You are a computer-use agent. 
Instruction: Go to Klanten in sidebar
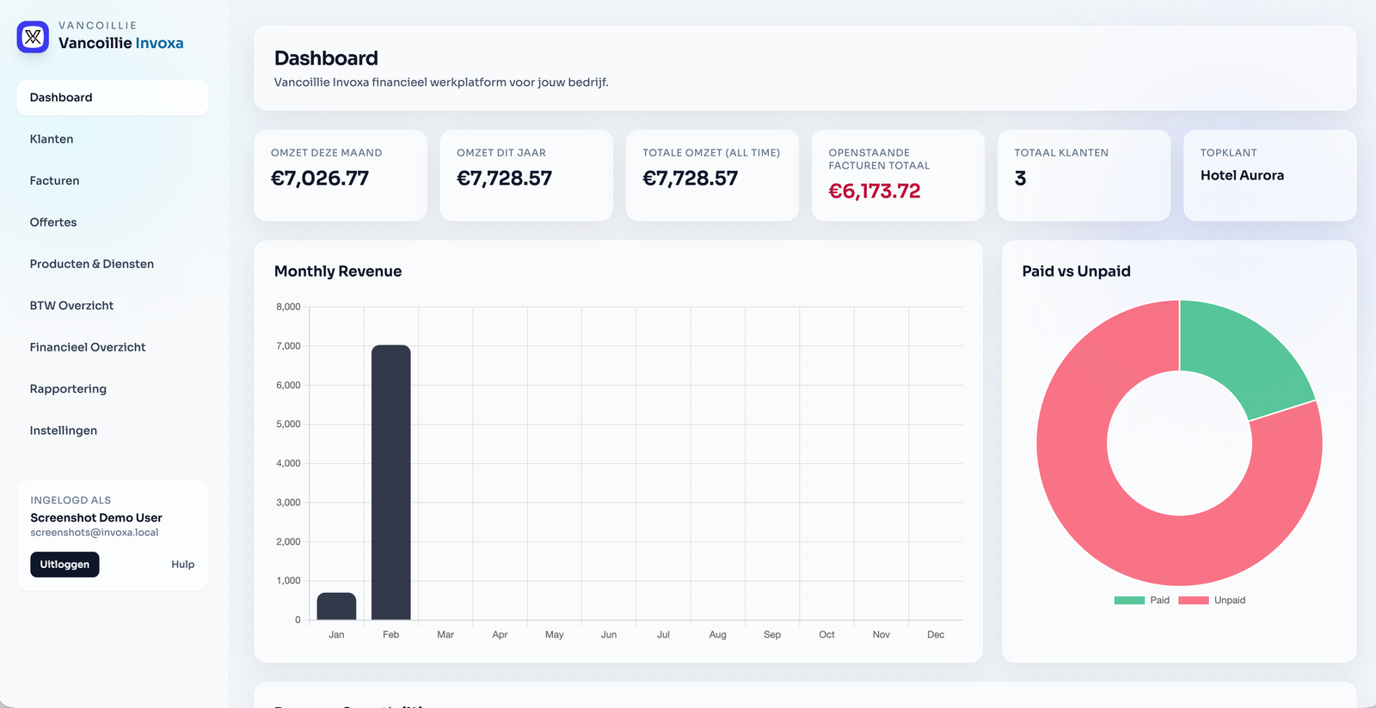coord(52,139)
